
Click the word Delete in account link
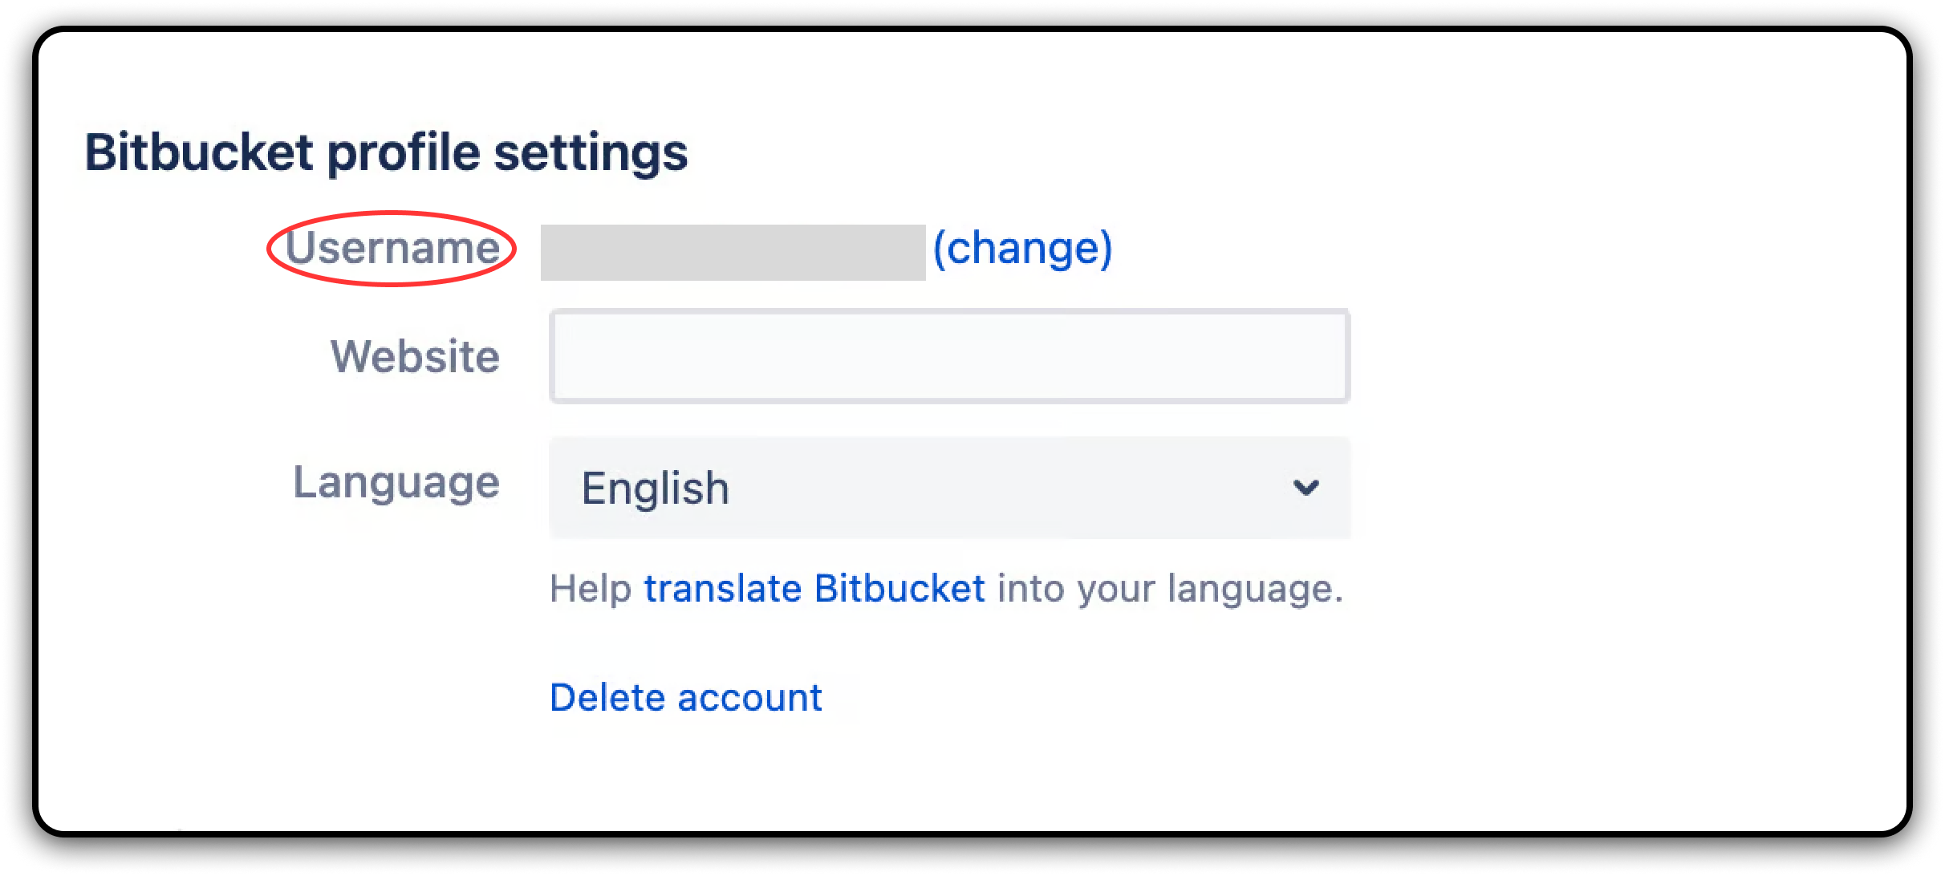pyautogui.click(x=607, y=698)
